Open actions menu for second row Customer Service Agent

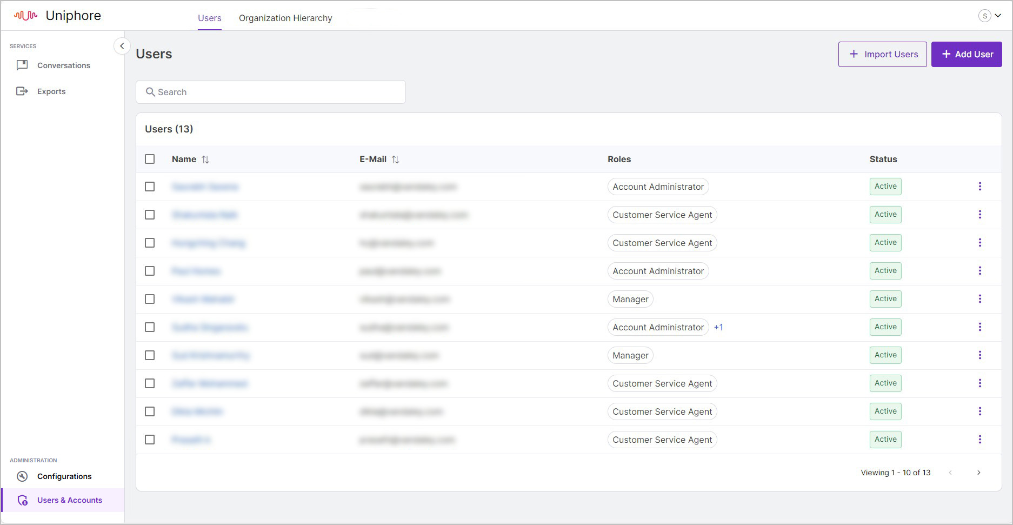pyautogui.click(x=979, y=215)
